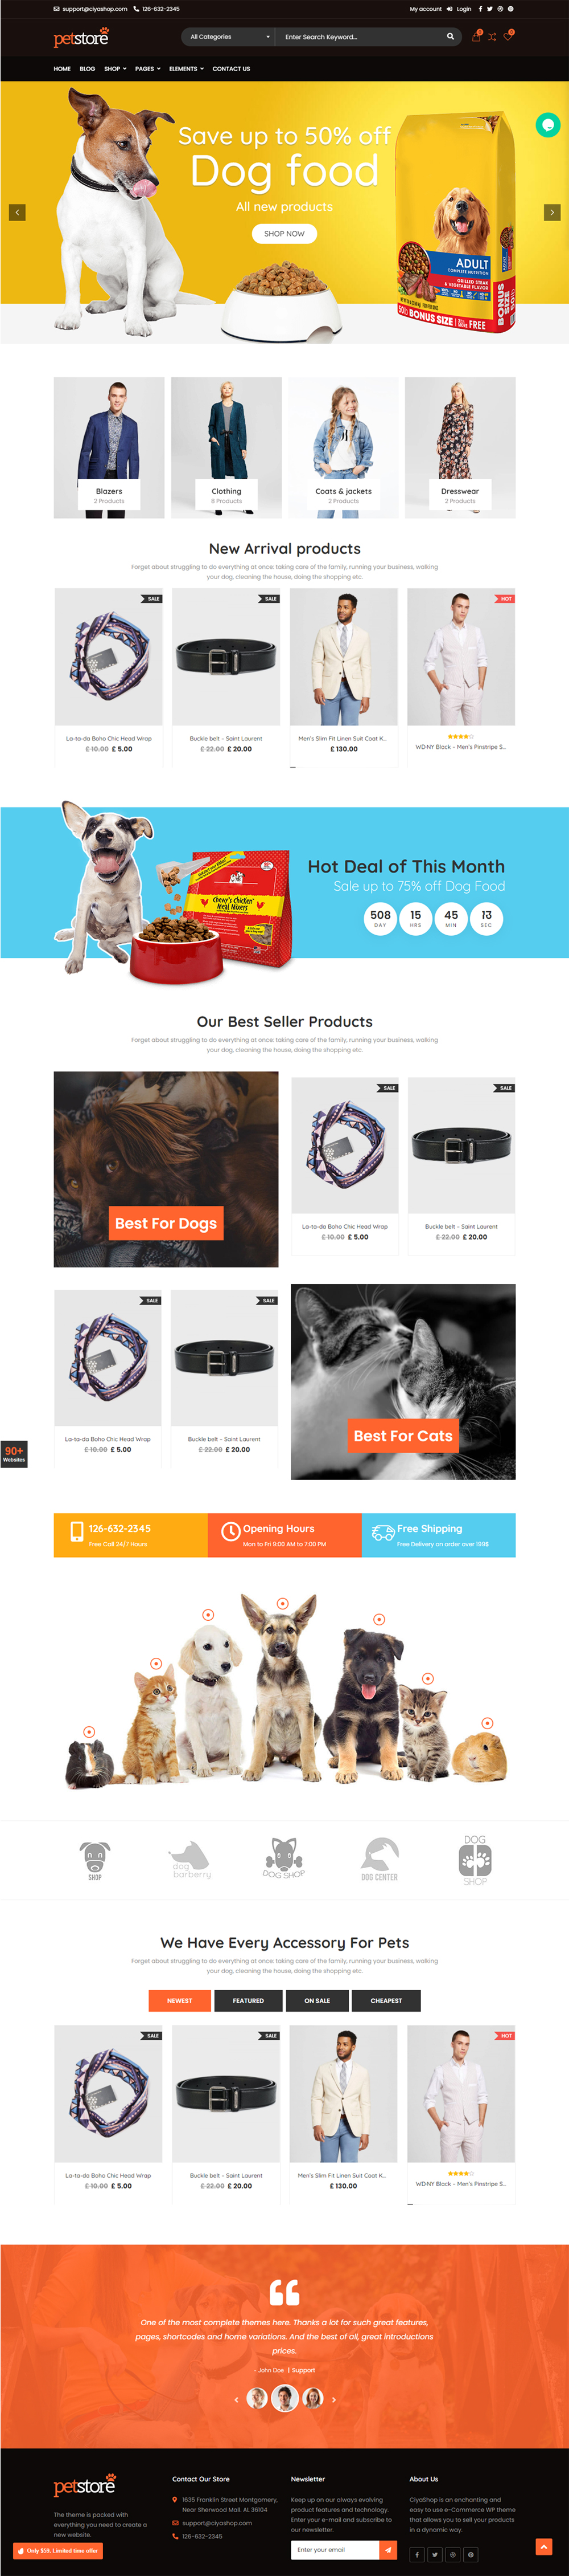Open the compare icon in header
Viewport: 569px width, 2576px height.
[492, 37]
